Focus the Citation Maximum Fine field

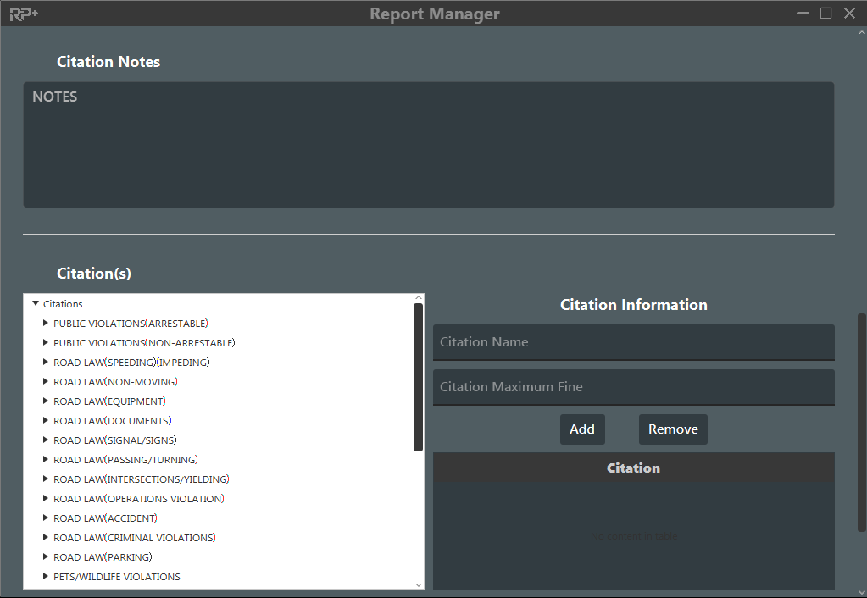pos(633,387)
